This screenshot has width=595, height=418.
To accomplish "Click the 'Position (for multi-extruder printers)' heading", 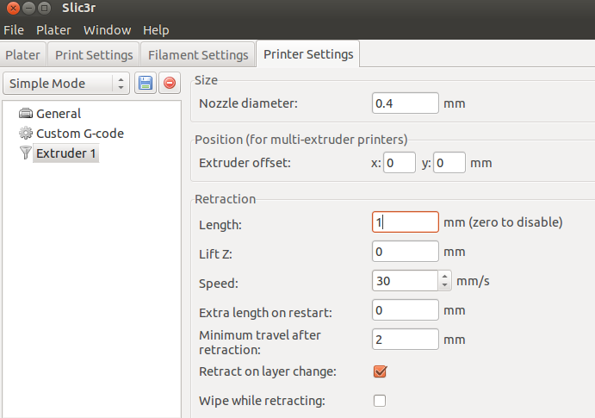I will point(301,140).
